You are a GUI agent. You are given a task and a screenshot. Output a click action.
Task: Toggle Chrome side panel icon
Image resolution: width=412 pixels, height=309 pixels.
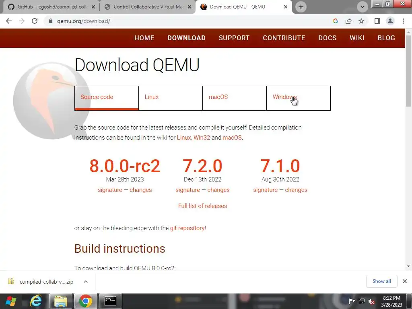click(377, 21)
